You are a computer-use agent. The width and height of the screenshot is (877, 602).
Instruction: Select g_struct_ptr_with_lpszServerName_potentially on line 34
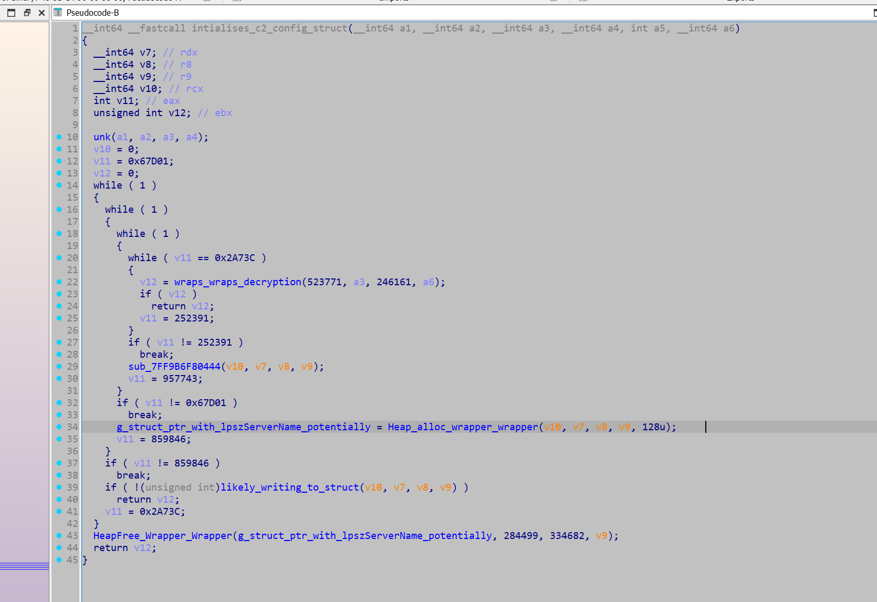click(x=243, y=427)
